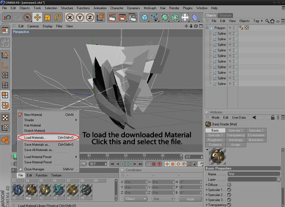Click the Apply button in Coordinates
Viewport: 285px width, 207px height.
point(190,199)
